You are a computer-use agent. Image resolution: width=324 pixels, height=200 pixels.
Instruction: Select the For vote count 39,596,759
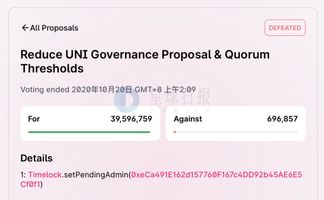coord(131,119)
